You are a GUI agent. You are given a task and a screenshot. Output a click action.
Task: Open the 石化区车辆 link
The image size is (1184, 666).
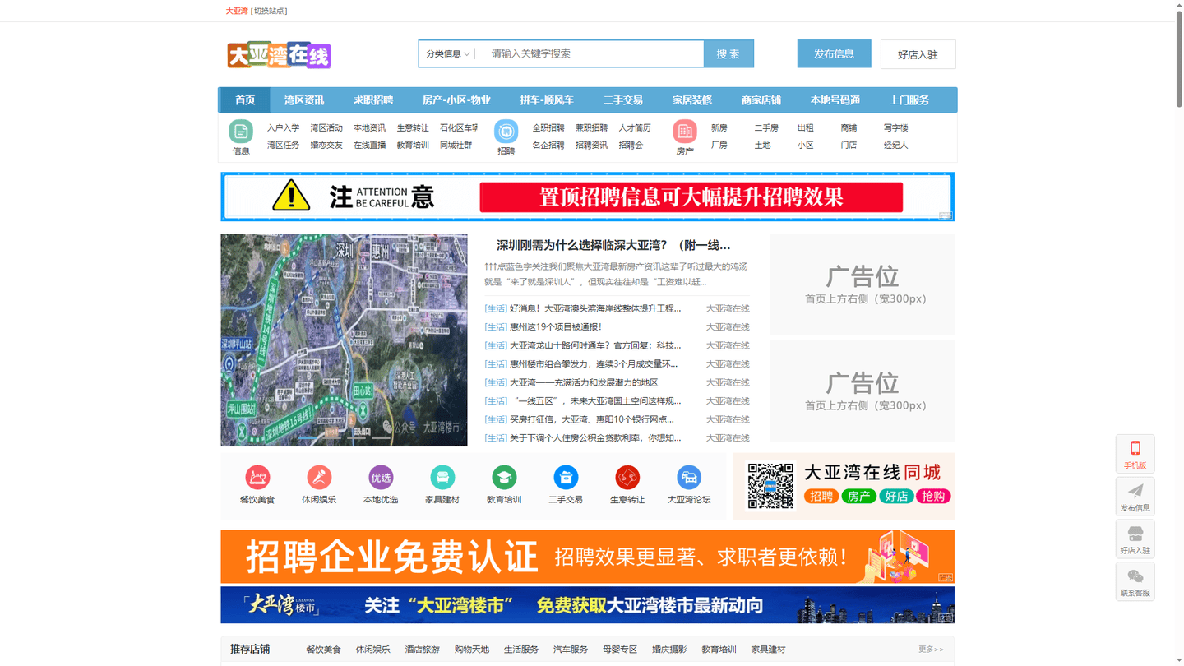(x=459, y=127)
